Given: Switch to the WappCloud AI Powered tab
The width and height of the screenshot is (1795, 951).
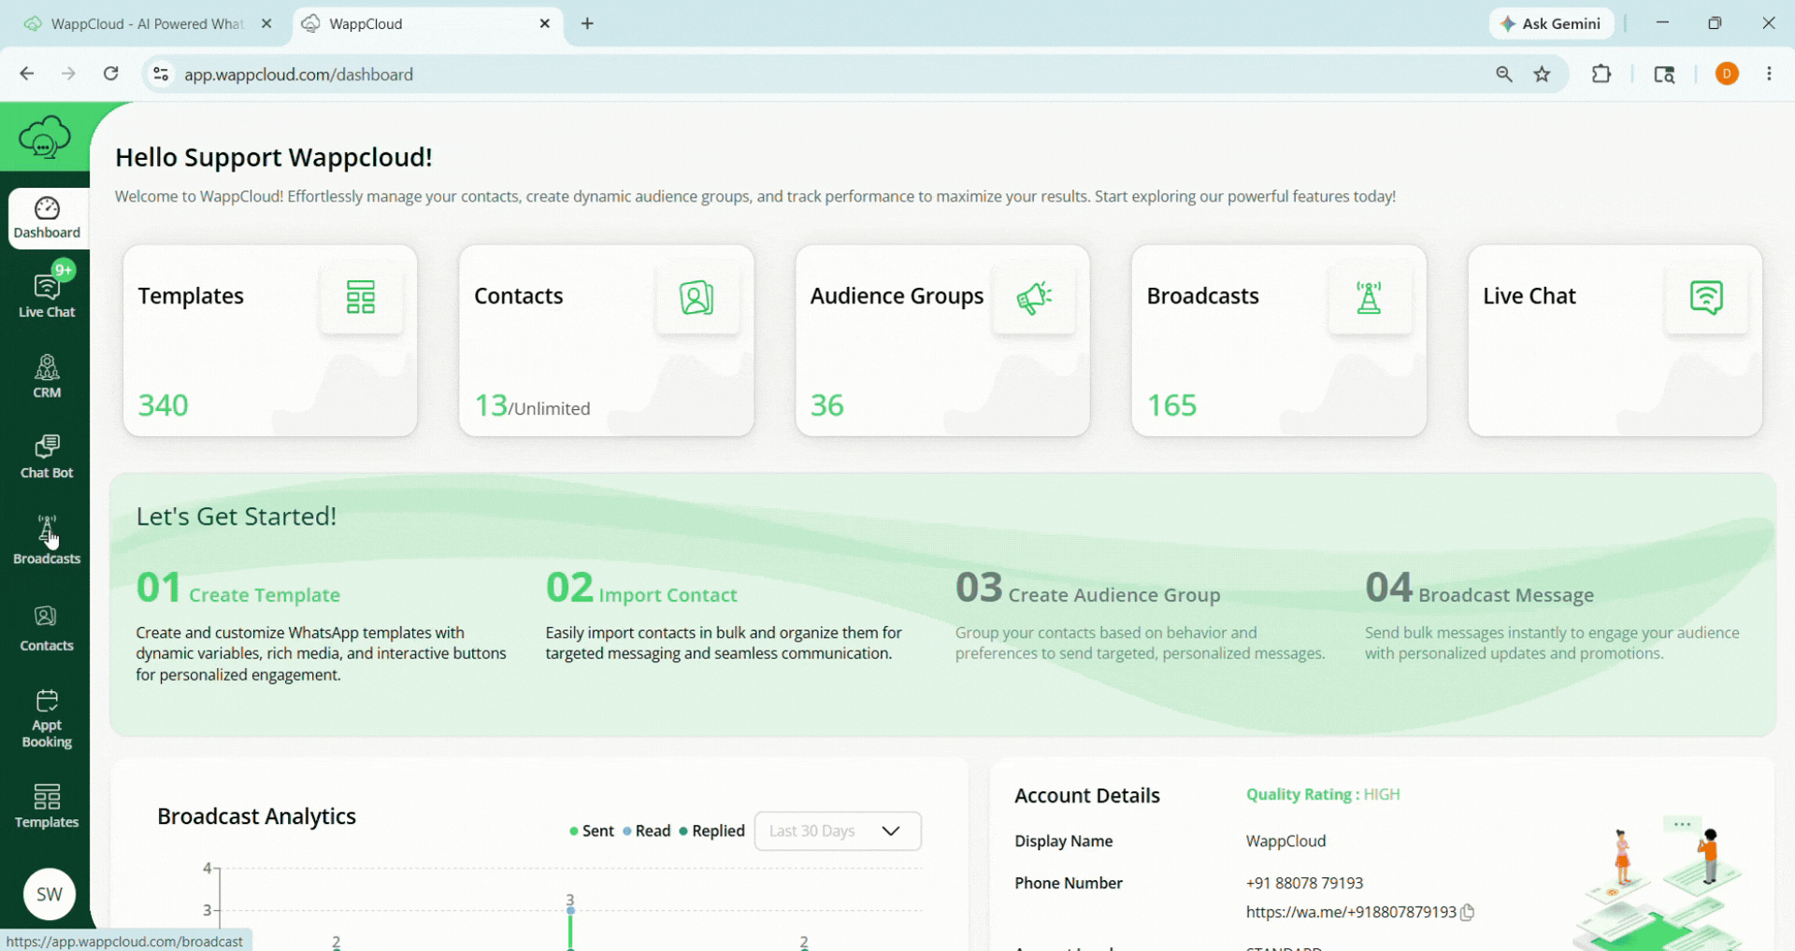Looking at the screenshot, I should tap(147, 23).
